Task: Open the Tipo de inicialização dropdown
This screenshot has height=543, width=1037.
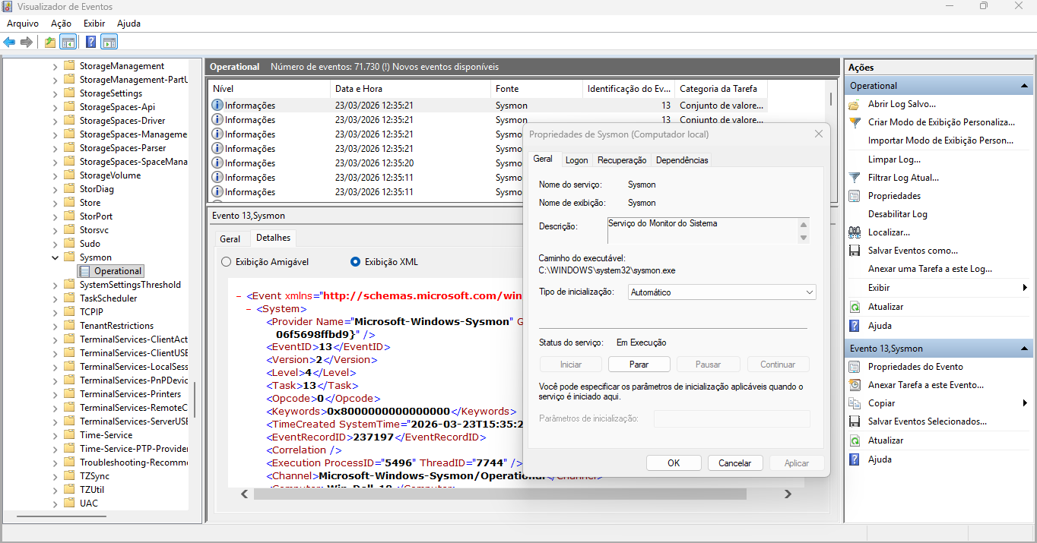Action: [x=807, y=292]
